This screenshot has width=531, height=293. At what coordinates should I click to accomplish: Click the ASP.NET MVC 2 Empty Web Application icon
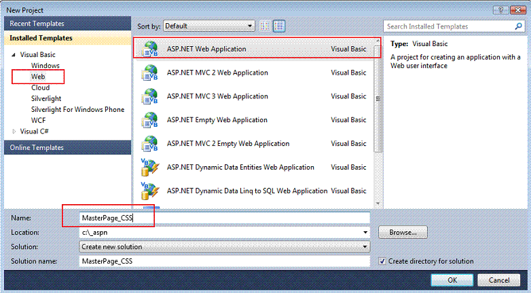click(x=149, y=144)
